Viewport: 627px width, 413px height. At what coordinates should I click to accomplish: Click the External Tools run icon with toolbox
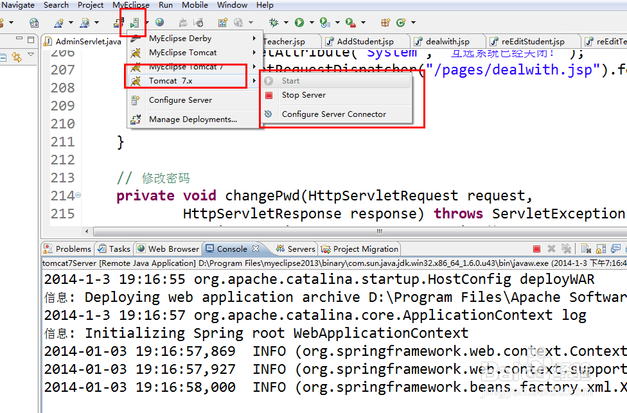click(x=350, y=22)
